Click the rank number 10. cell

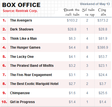pos(4,102)
